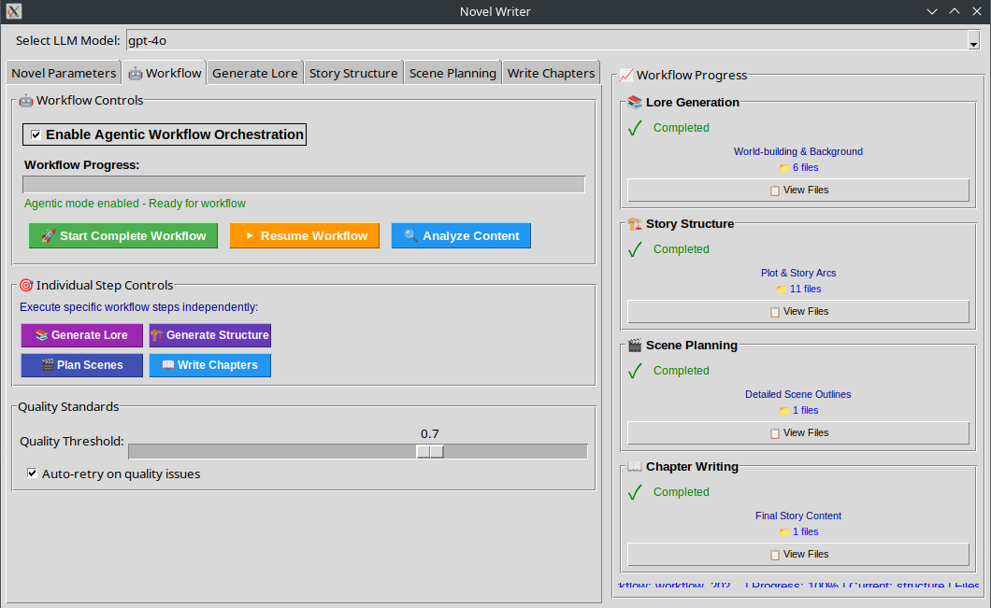Open the Select LLM Model dropdown arrow

pos(973,41)
